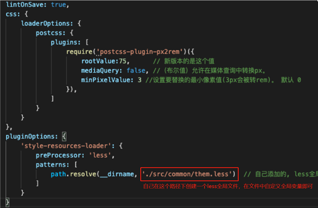
Task: Click the closing '}),' of require call
Action: tap(72, 89)
